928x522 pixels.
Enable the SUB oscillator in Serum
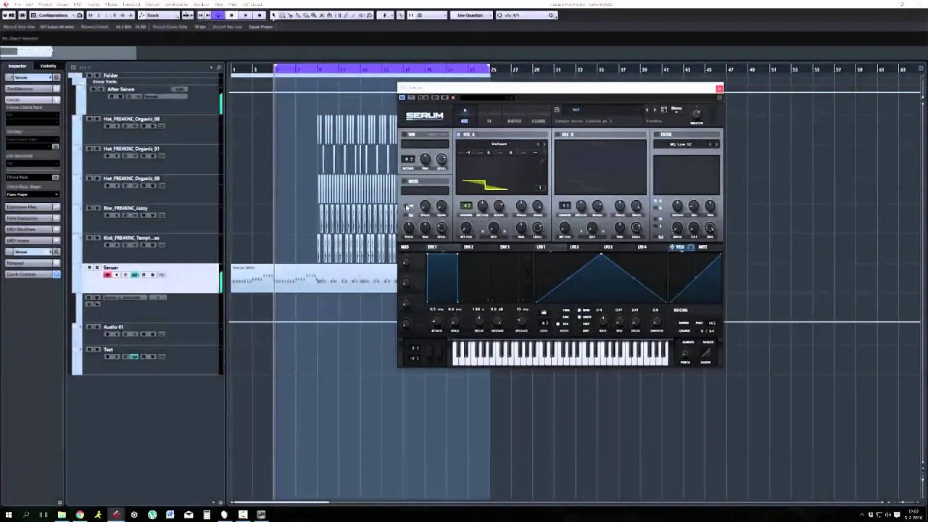[404, 134]
